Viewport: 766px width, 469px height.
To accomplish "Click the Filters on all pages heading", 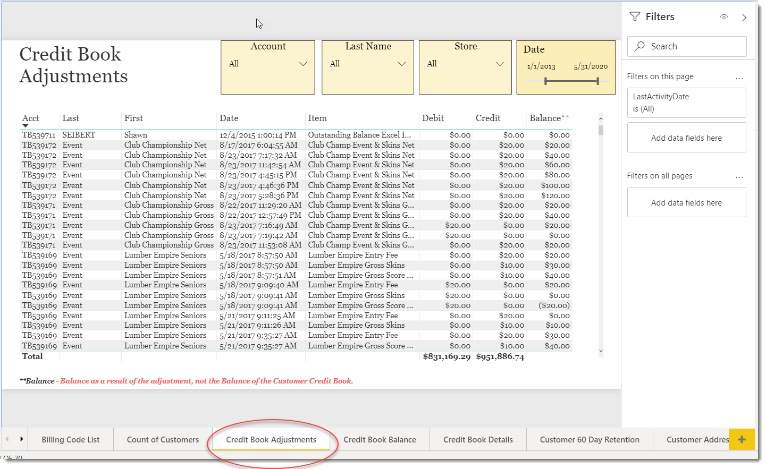I will point(660,176).
